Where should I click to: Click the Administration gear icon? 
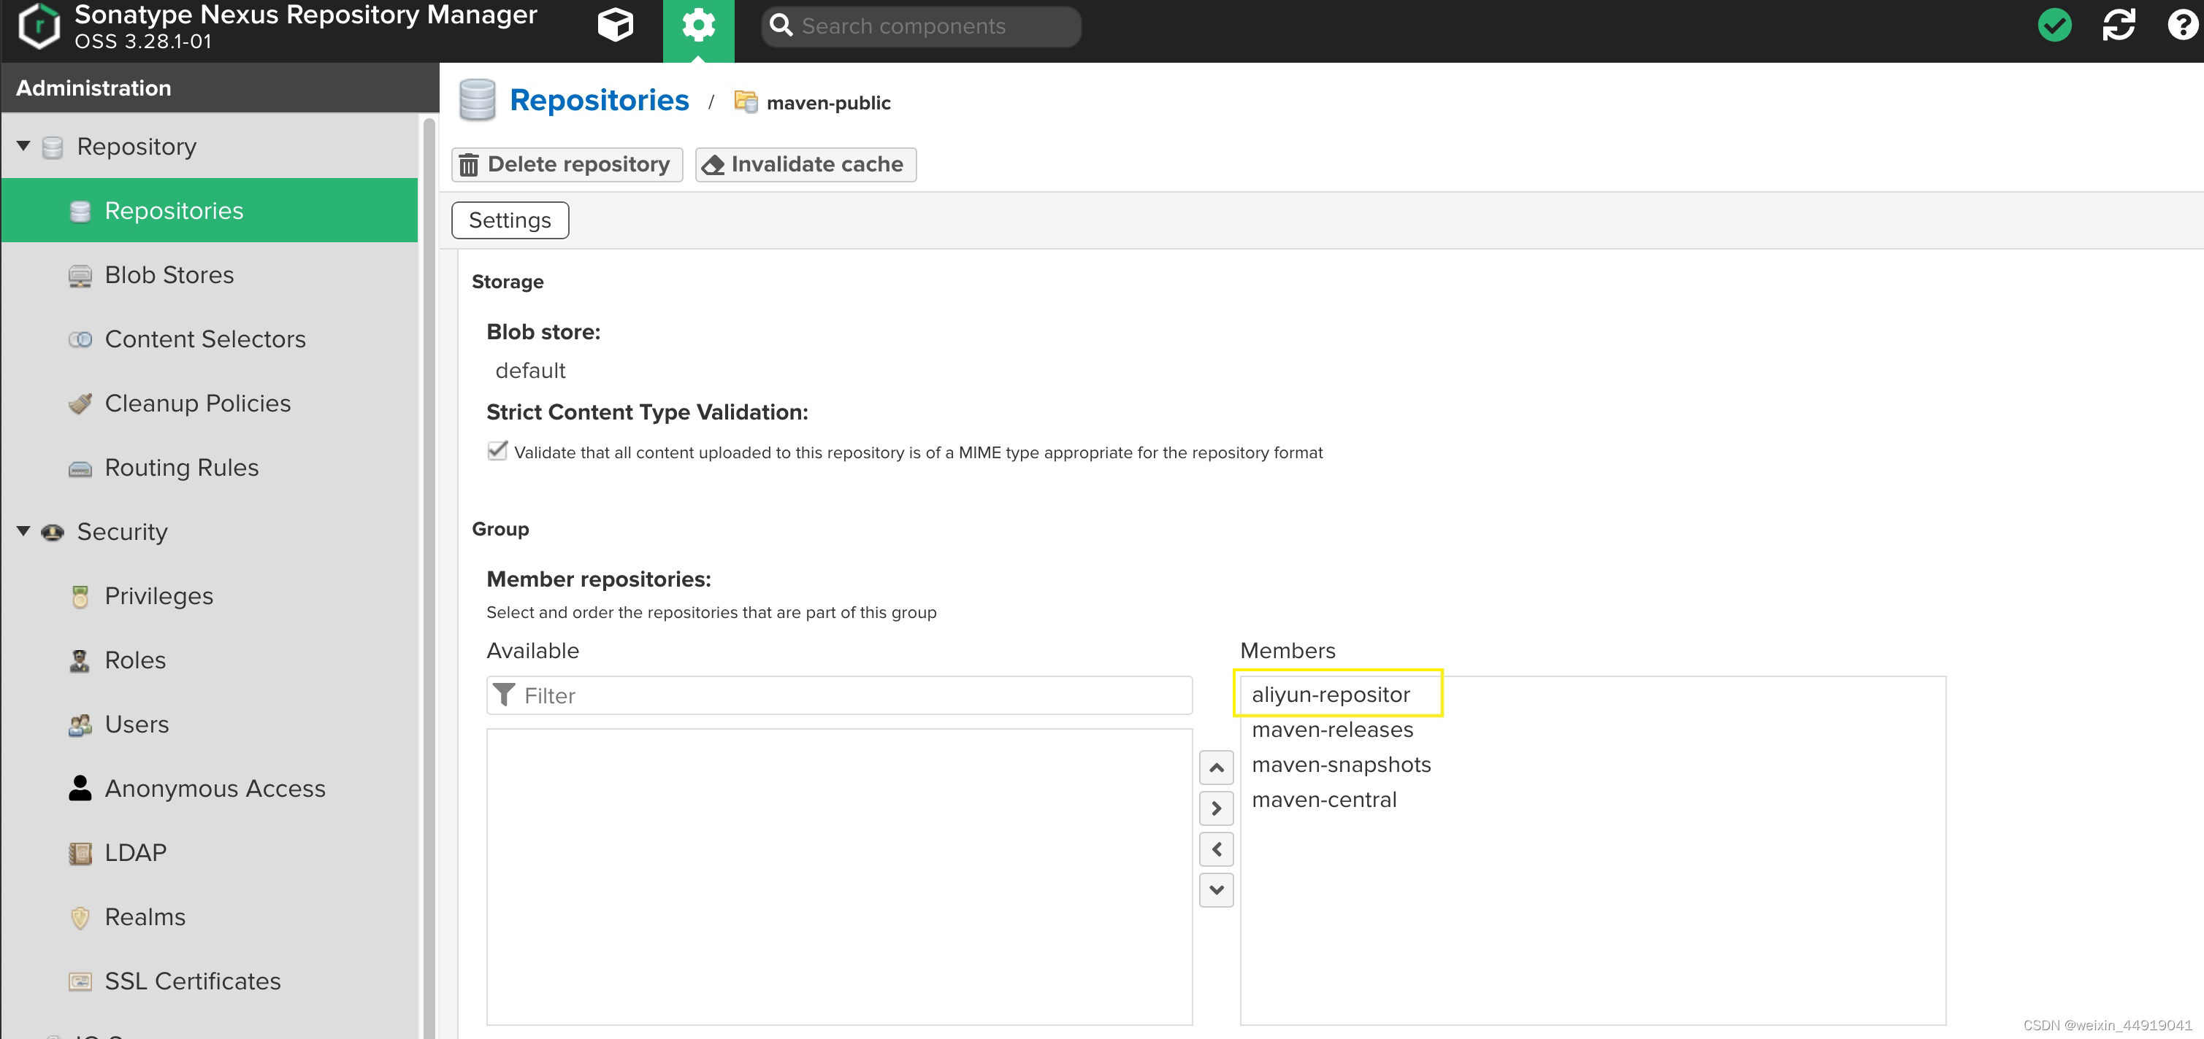pos(698,26)
